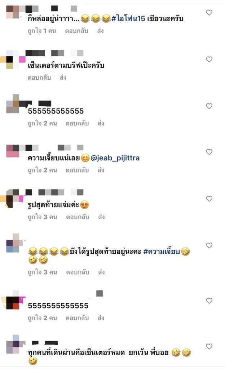Like the comment mentioning @jeab_pijittra
The height and width of the screenshot is (369, 225).
209,152
